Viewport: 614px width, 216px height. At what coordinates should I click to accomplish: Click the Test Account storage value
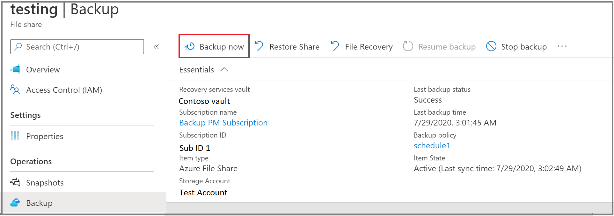click(203, 192)
